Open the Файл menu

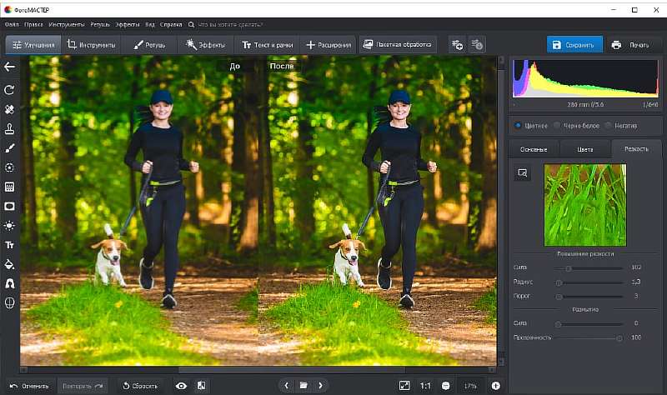pos(13,25)
